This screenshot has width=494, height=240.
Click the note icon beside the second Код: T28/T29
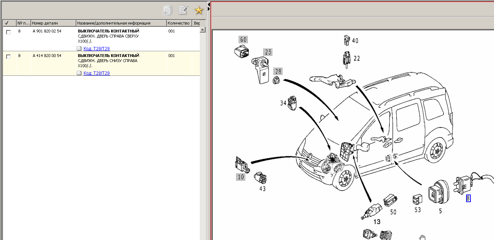tap(79, 73)
